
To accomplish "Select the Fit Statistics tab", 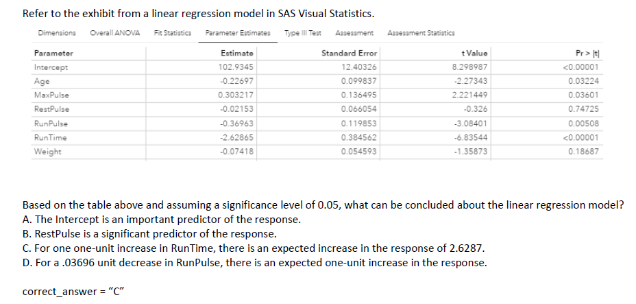I will click(172, 33).
